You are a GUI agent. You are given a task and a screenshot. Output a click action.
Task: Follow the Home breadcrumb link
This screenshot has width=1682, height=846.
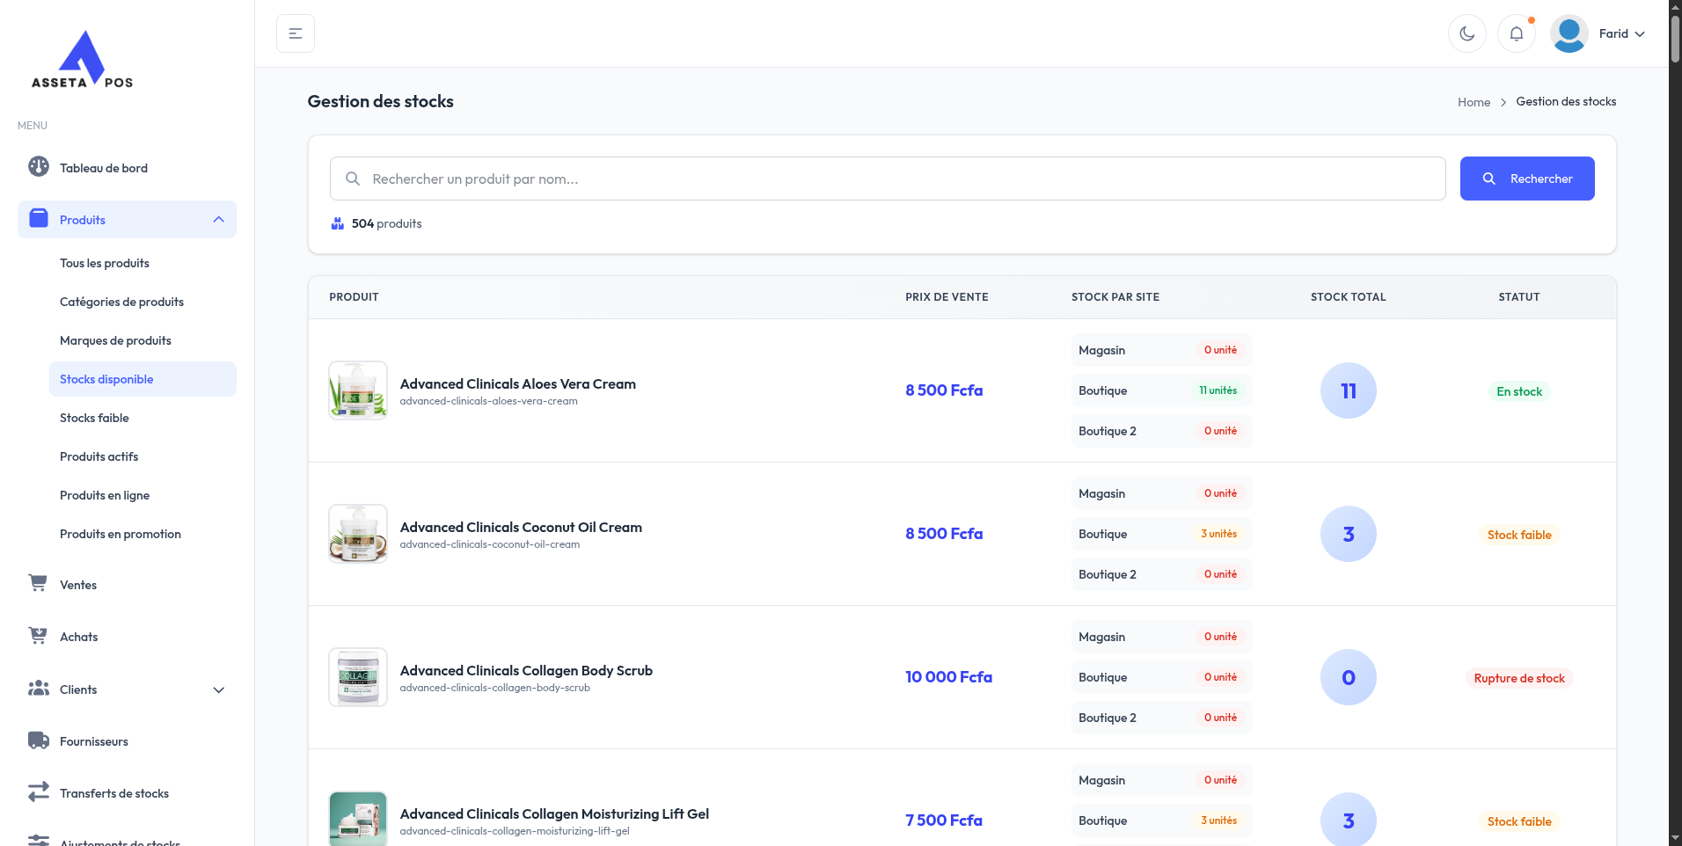pos(1474,102)
